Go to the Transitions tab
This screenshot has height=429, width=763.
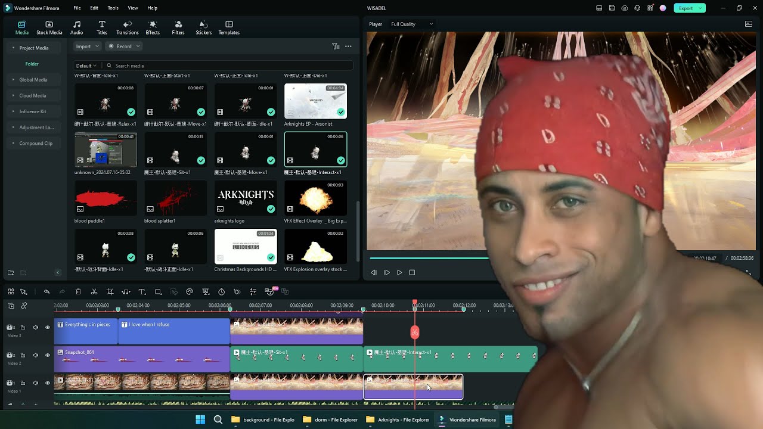pyautogui.click(x=127, y=27)
